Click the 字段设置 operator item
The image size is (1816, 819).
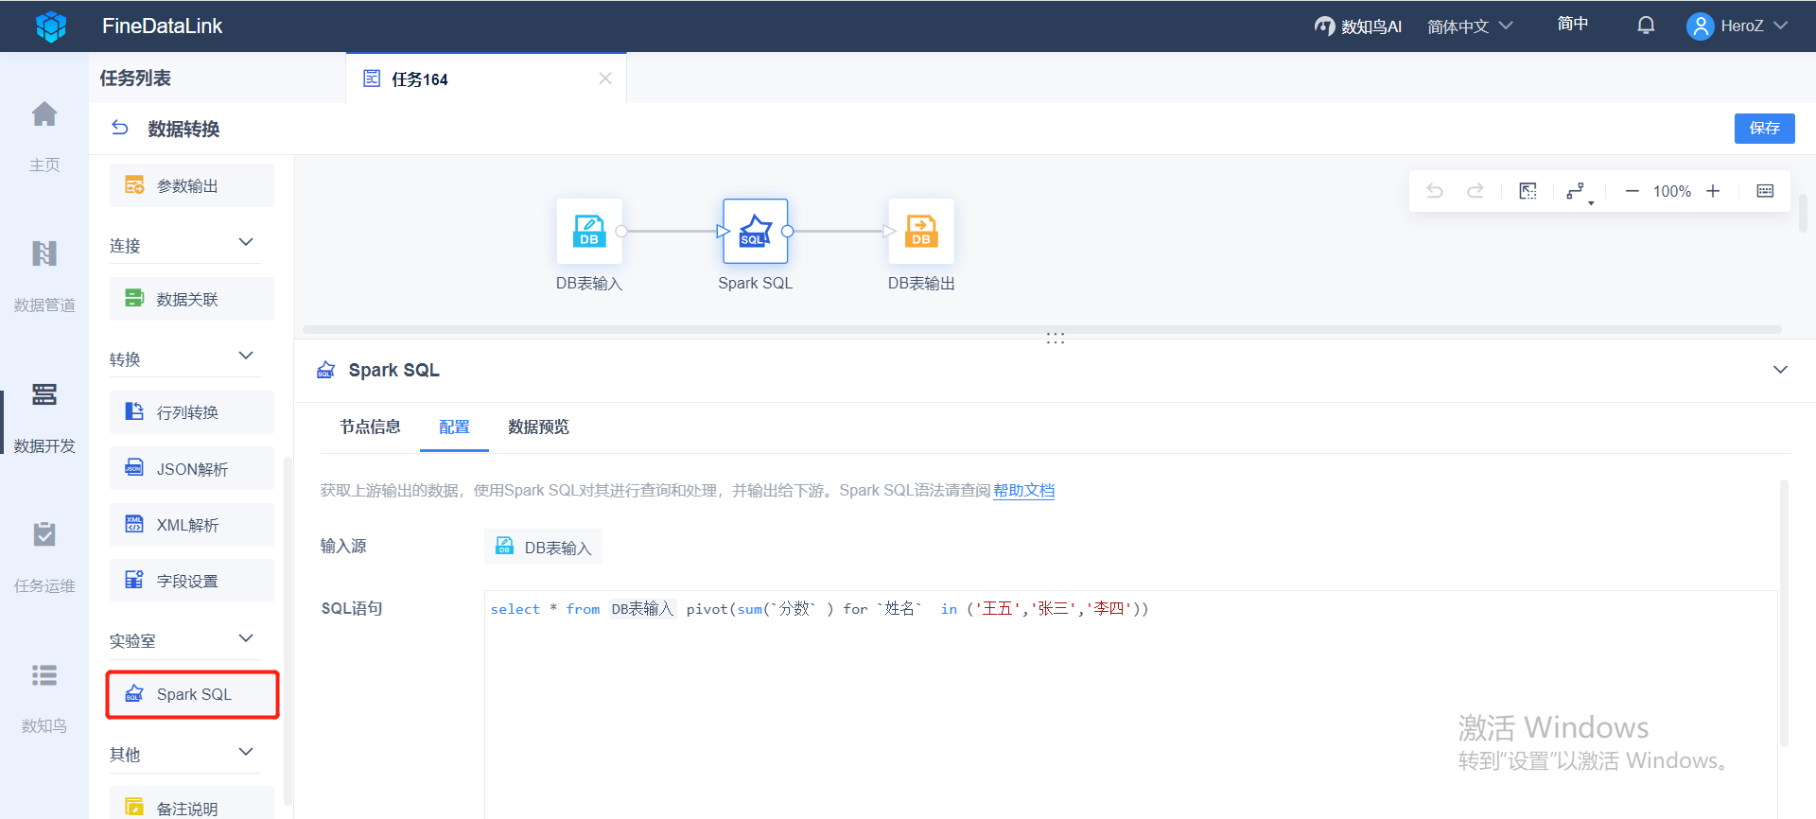click(x=192, y=581)
